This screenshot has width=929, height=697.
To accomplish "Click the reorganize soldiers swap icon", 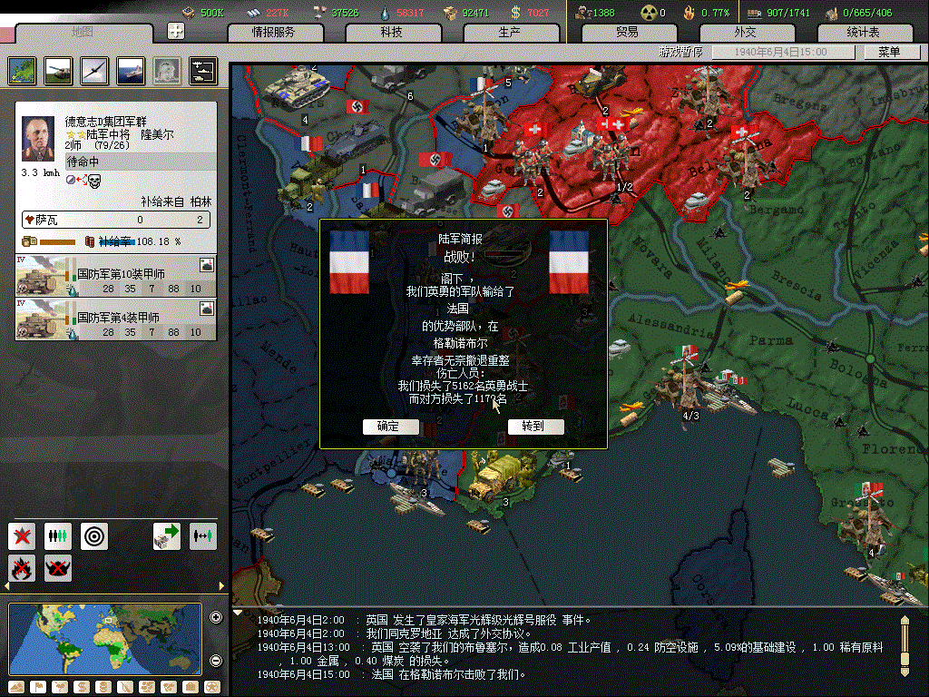I will click(202, 536).
